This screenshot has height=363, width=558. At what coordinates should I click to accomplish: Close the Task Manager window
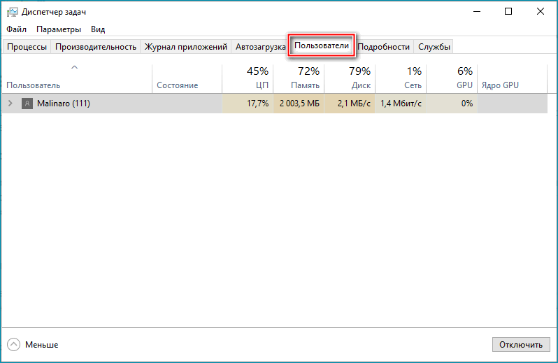[x=540, y=12]
